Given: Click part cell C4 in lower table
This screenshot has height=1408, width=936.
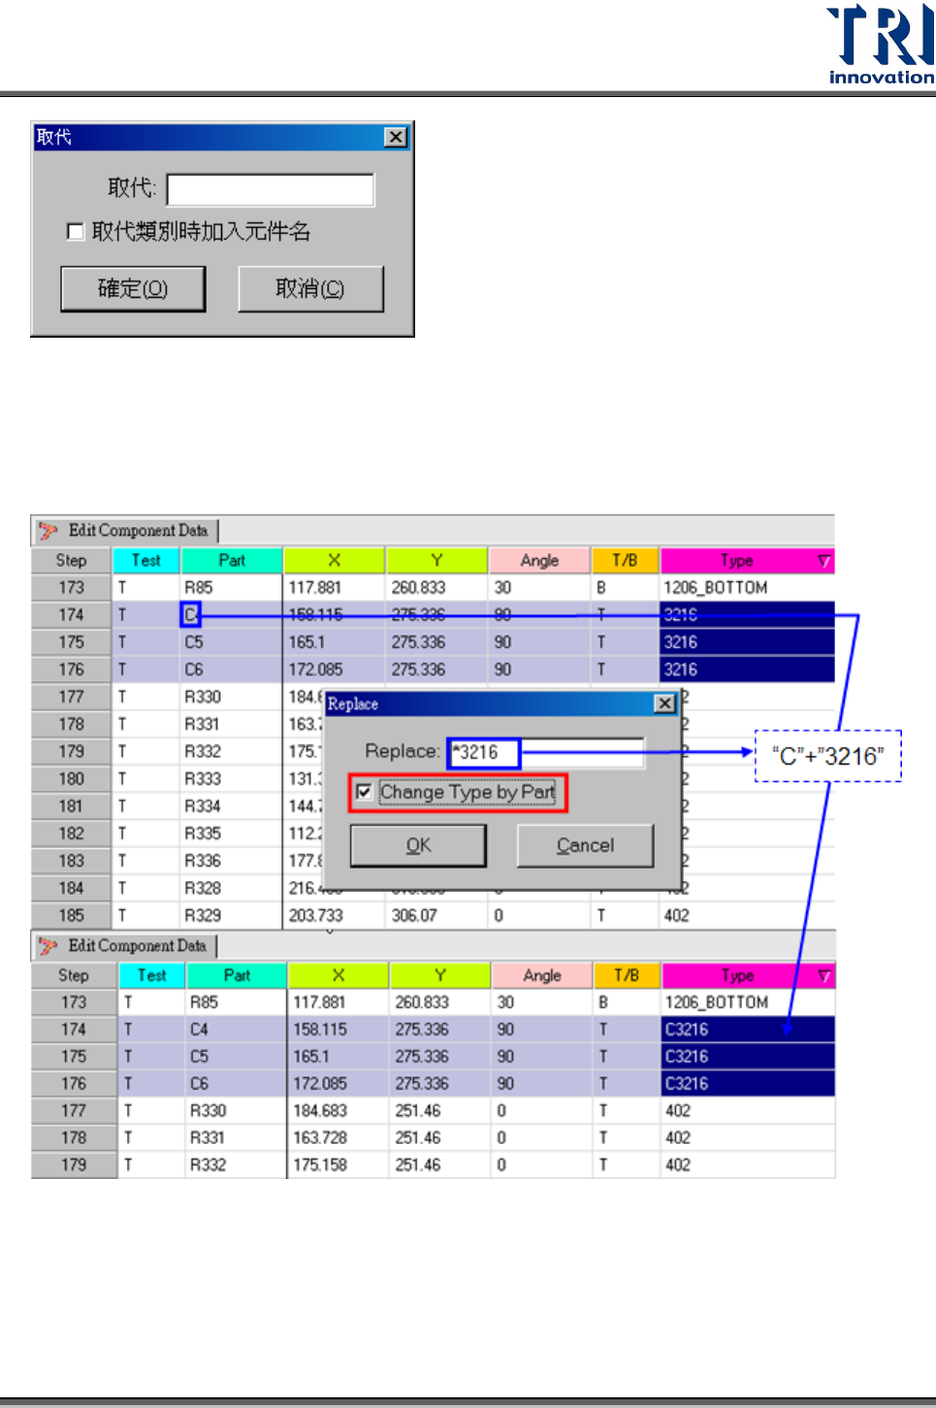Looking at the screenshot, I should pos(236,1030).
